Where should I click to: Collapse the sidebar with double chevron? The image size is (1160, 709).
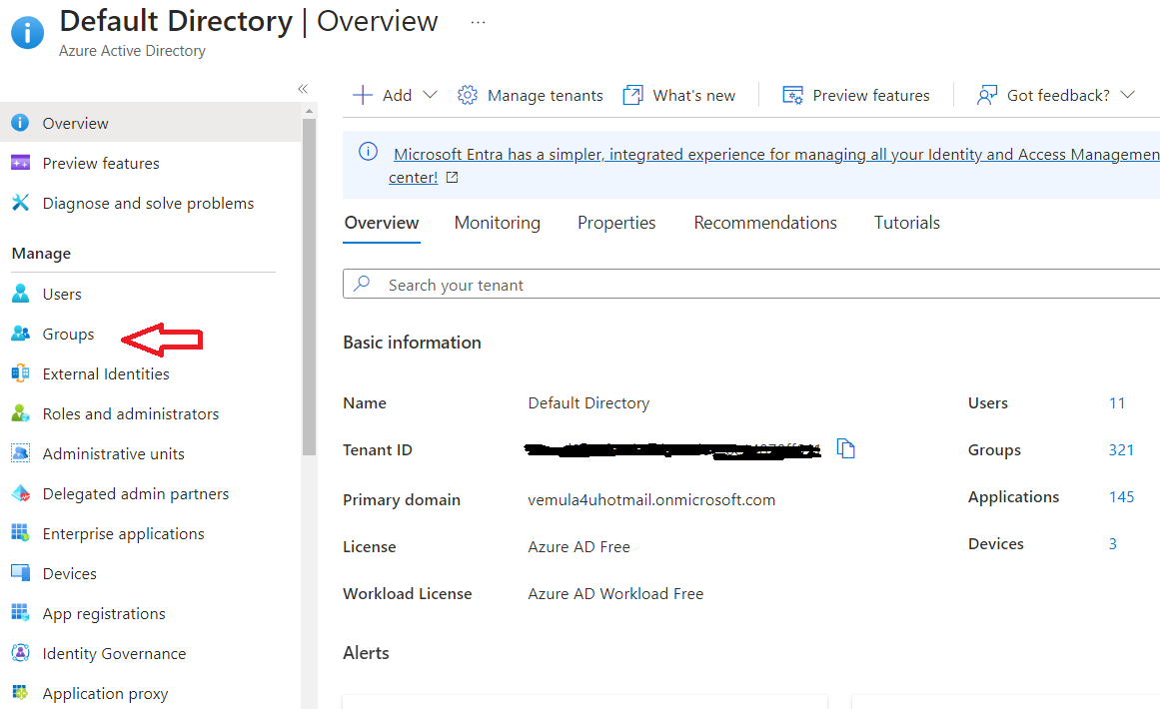pyautogui.click(x=303, y=89)
